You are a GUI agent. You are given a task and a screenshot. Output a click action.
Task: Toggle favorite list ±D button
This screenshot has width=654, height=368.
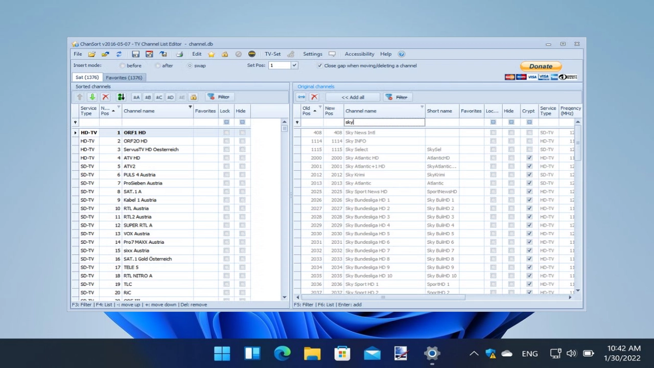(x=170, y=97)
